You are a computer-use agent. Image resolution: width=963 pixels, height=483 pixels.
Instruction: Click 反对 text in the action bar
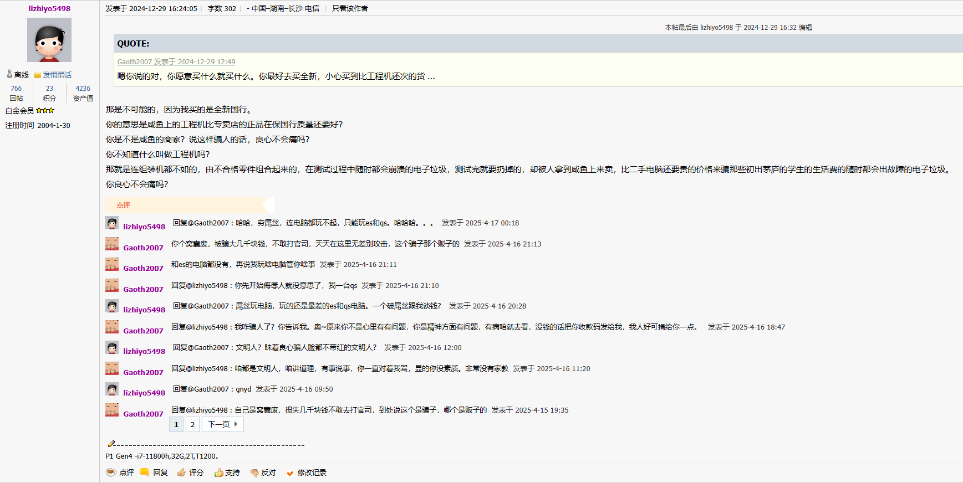(x=268, y=472)
